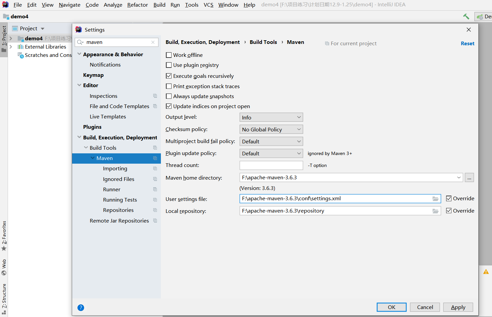Image resolution: width=492 pixels, height=317 pixels.
Task: Open the Plugin update policy dropdown
Action: (271, 153)
